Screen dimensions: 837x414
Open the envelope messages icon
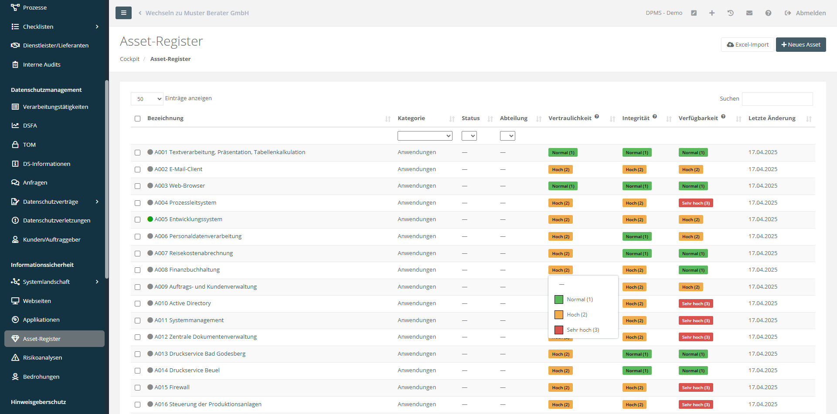point(749,13)
